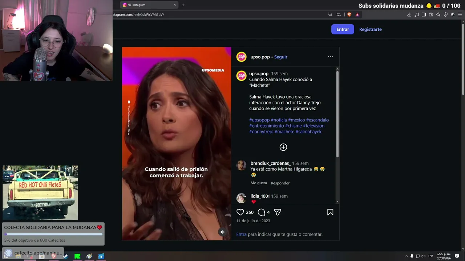Open the network icon in system tray
Viewport: 465px width, 261px height.
[x=418, y=256]
